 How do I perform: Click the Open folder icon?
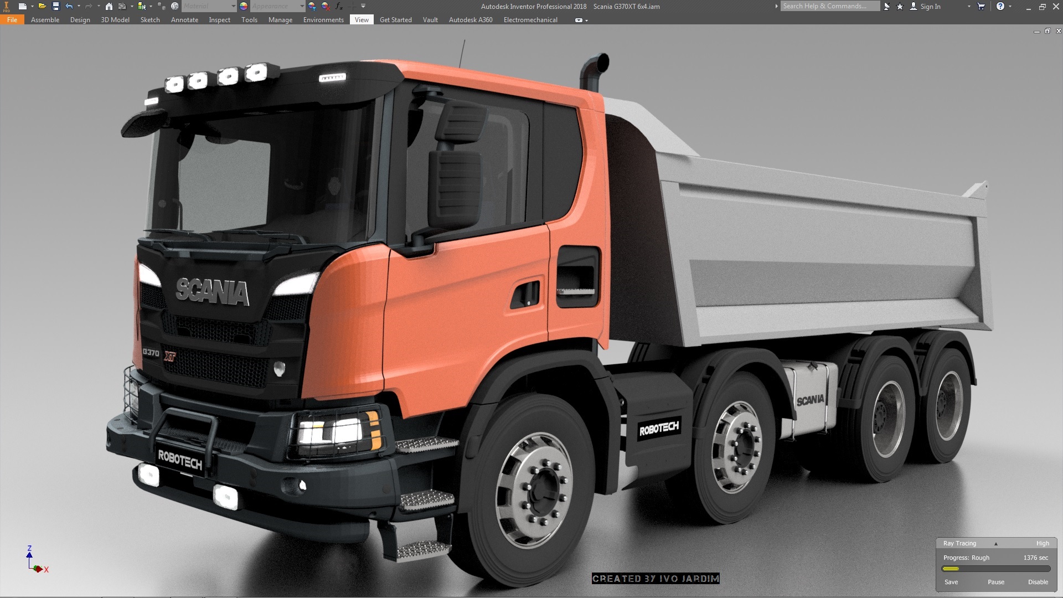pyautogui.click(x=42, y=6)
